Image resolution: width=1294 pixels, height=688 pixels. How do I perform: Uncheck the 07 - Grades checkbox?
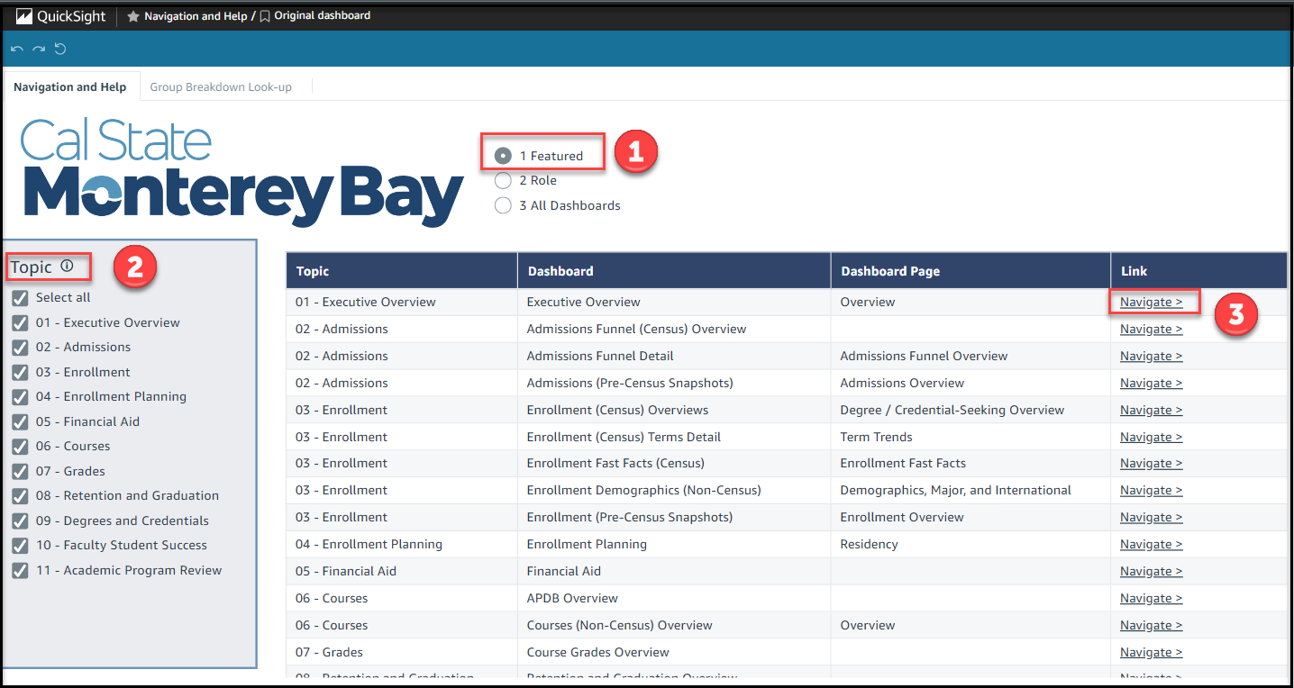point(20,471)
